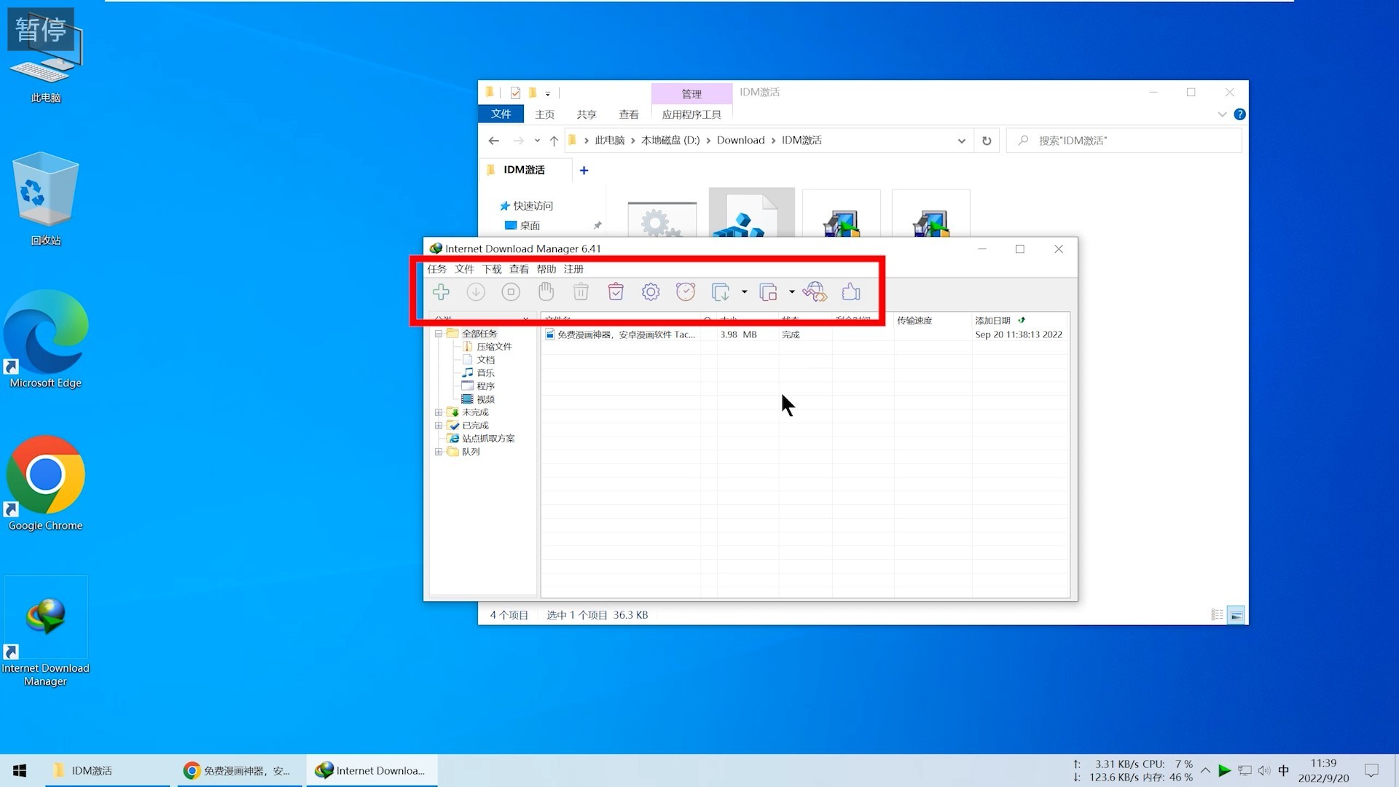This screenshot has height=787, width=1399.
Task: Select the downloaded 免费漫画神器 file row
Action: [625, 334]
